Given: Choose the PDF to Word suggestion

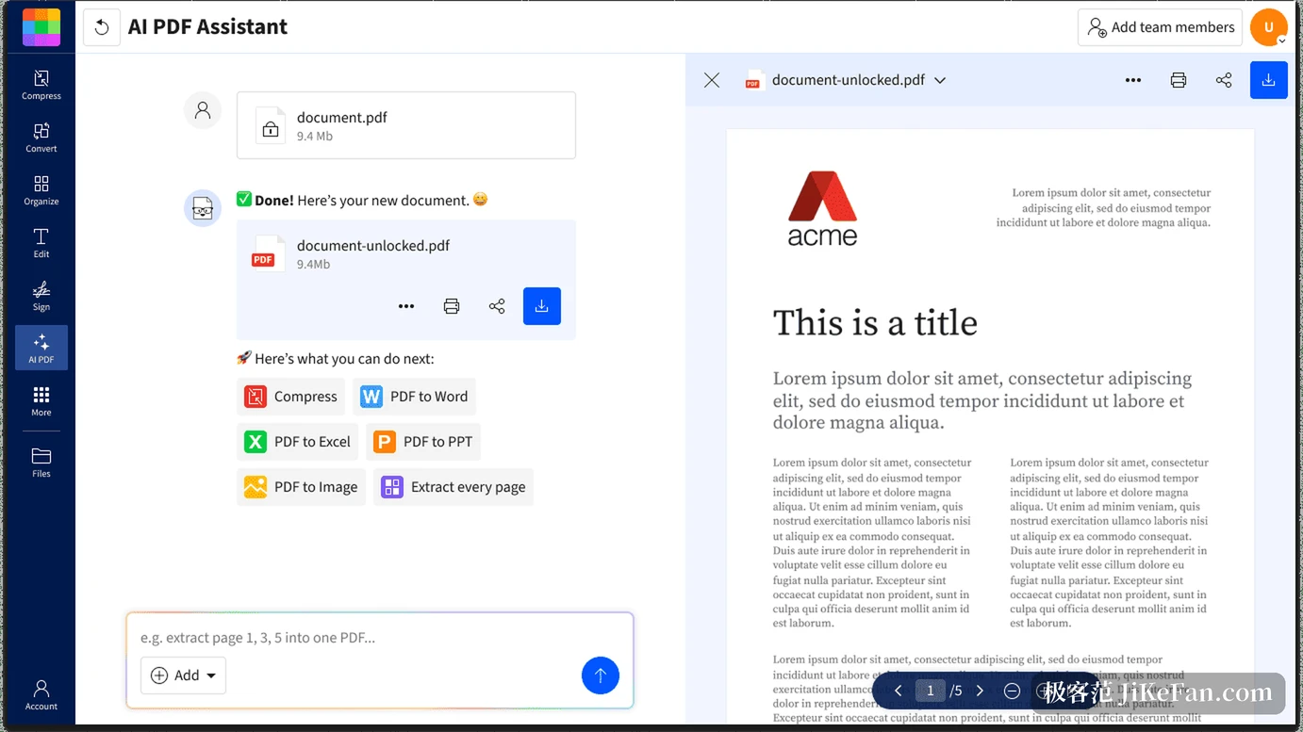Looking at the screenshot, I should click(x=415, y=397).
